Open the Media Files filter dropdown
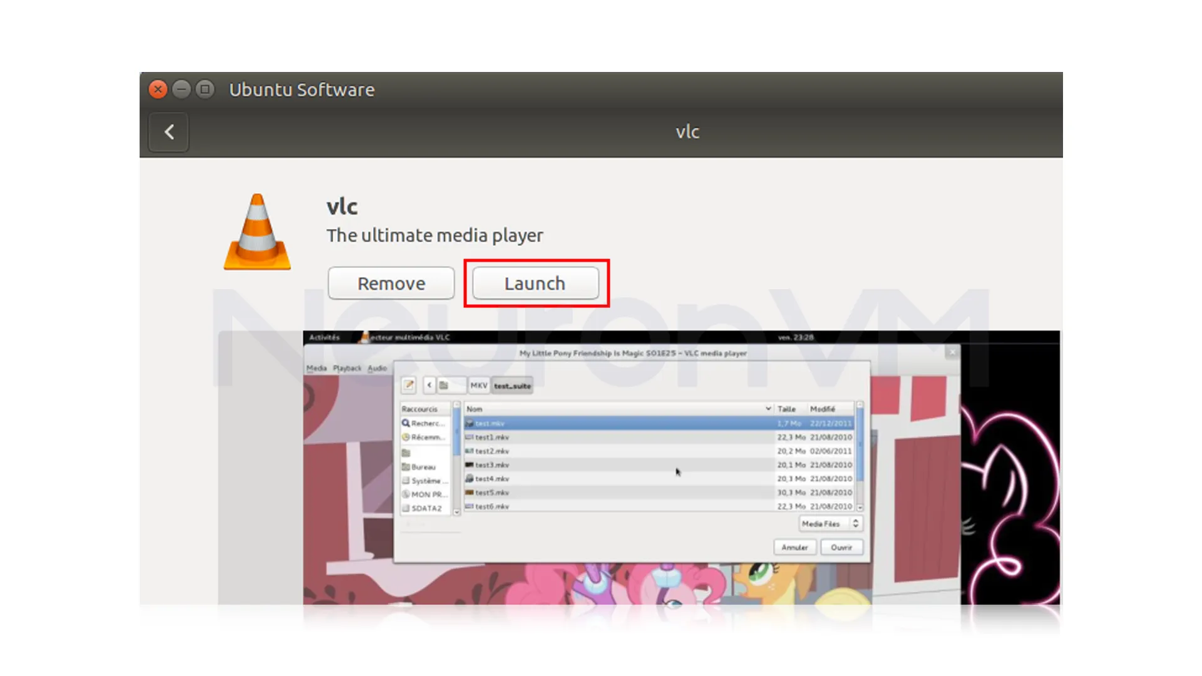1202x676 pixels. [831, 524]
